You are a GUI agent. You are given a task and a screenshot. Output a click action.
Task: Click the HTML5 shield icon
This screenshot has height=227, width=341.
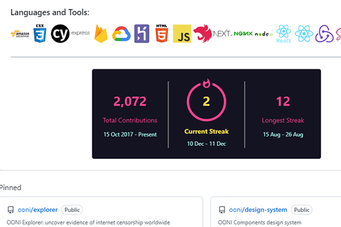161,34
